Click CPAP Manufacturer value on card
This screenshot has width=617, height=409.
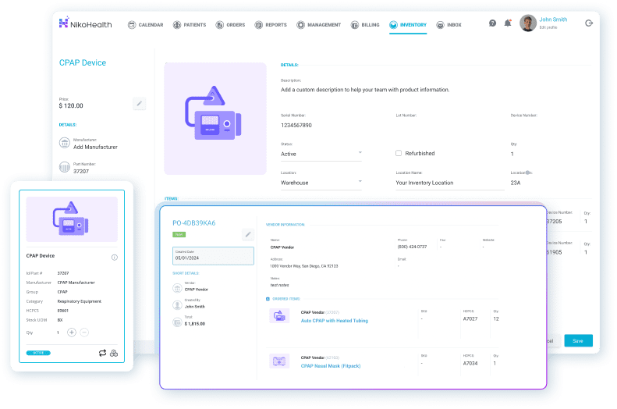[x=76, y=283]
